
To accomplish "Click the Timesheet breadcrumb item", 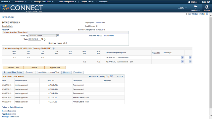I will 103,2.
